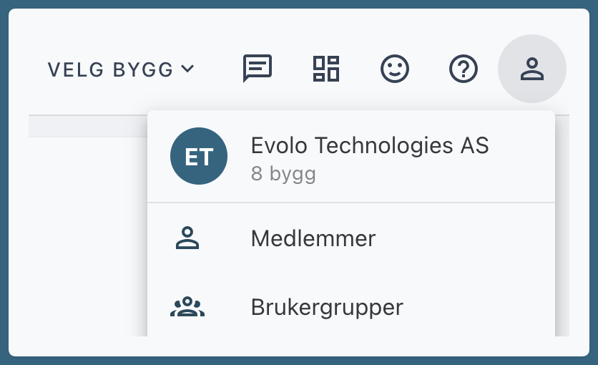Click the '8 bygg' subtitle text
The height and width of the screenshot is (365, 598).
283,174
